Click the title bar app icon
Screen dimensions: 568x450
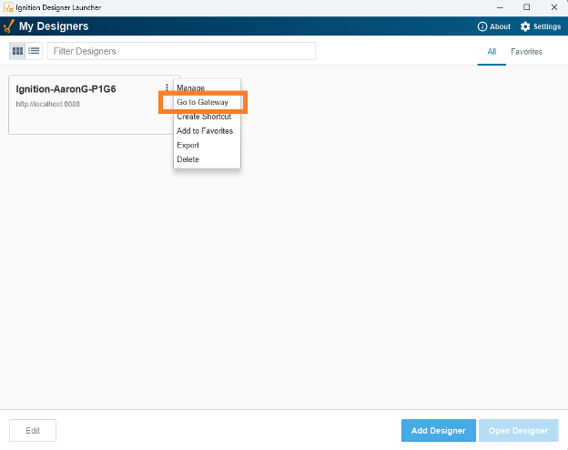pyautogui.click(x=8, y=7)
